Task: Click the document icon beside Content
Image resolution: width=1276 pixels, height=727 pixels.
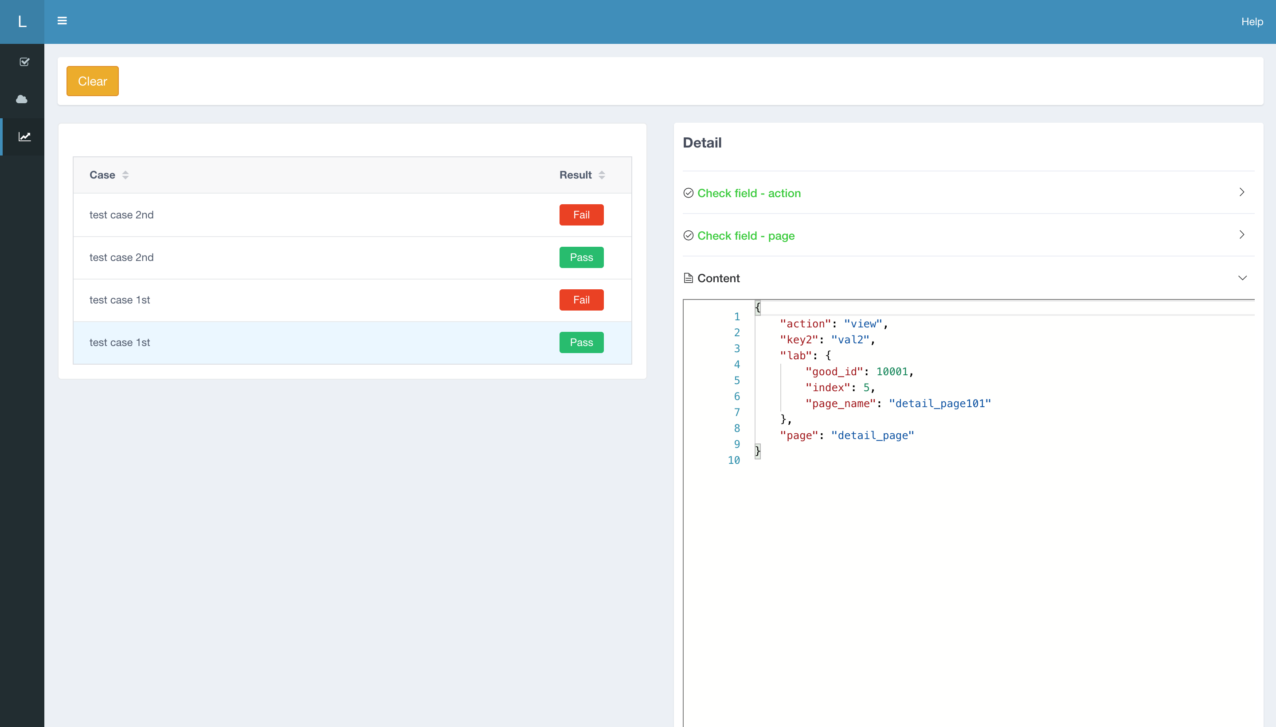Action: tap(688, 278)
